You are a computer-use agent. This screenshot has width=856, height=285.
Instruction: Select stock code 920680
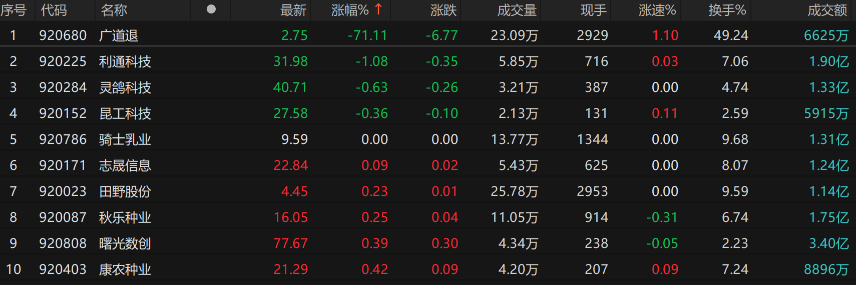tap(63, 35)
